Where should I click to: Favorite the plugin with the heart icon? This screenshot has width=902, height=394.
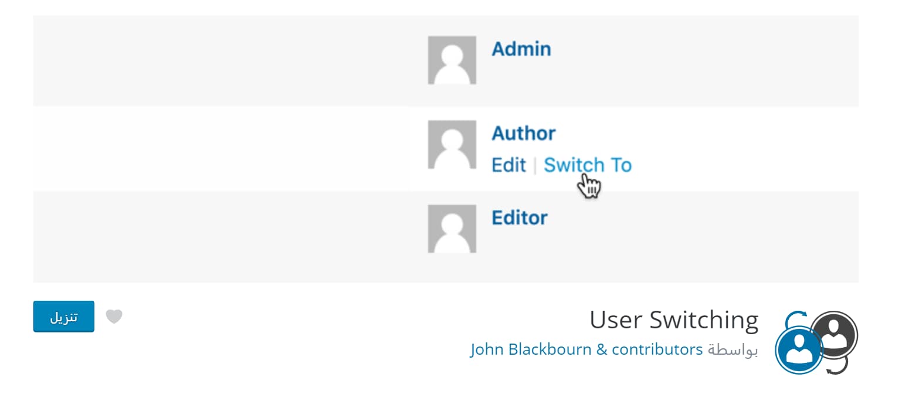coord(114,317)
